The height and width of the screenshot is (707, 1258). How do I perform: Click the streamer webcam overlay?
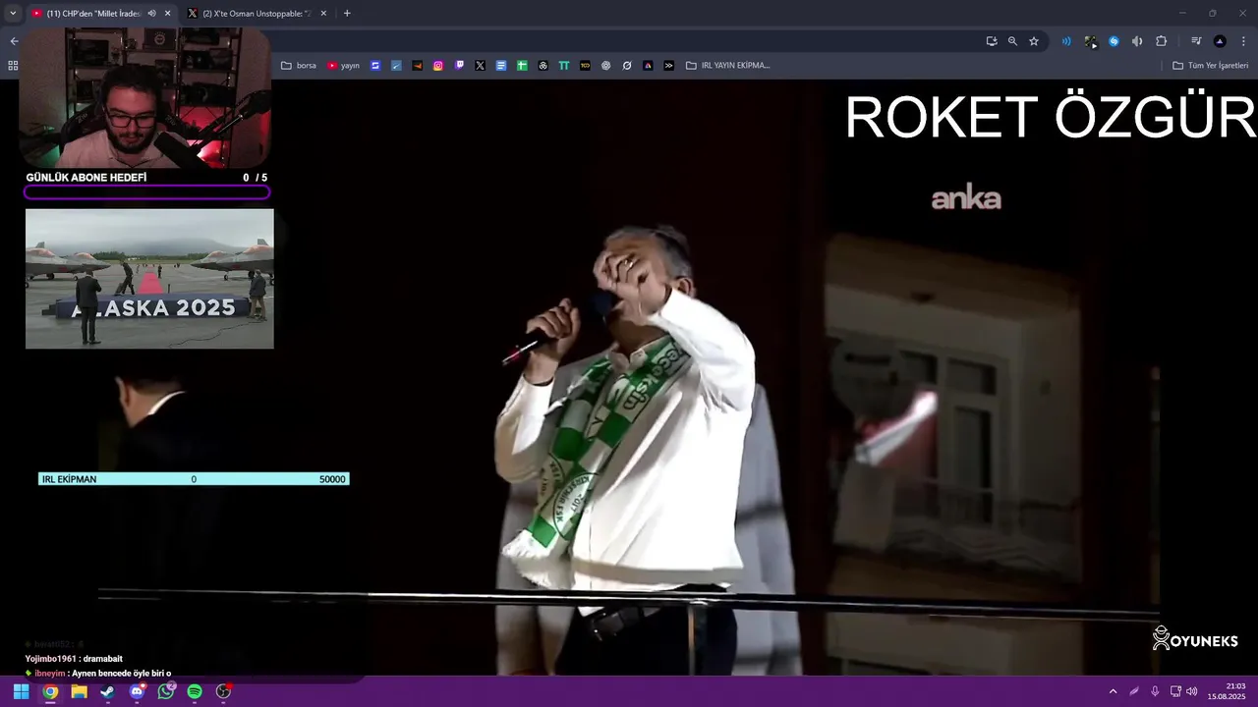click(x=144, y=98)
